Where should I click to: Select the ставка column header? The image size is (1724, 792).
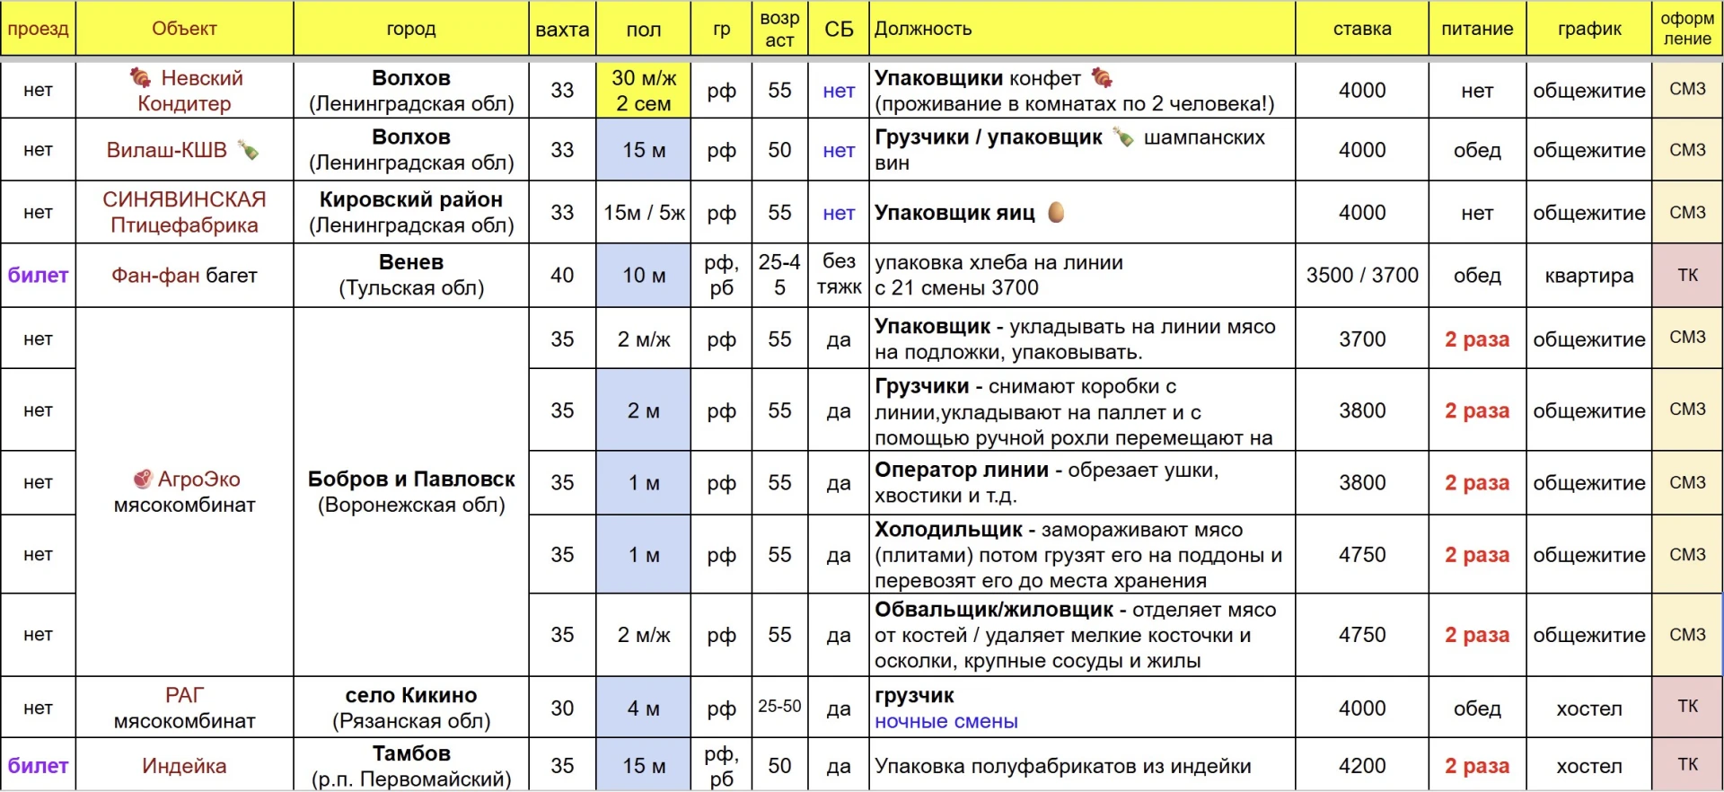(x=1362, y=29)
